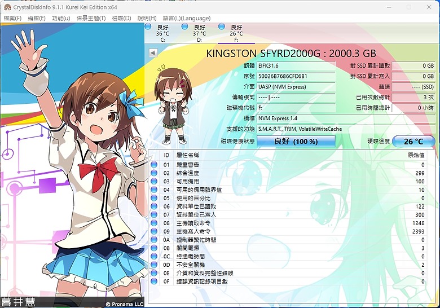Select the 資料單位已寫入 attribute name
The image size is (440, 308).
click(196, 214)
